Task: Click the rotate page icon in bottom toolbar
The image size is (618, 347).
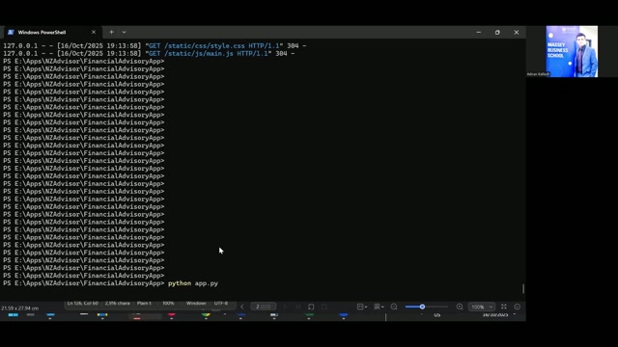Action: point(311,307)
